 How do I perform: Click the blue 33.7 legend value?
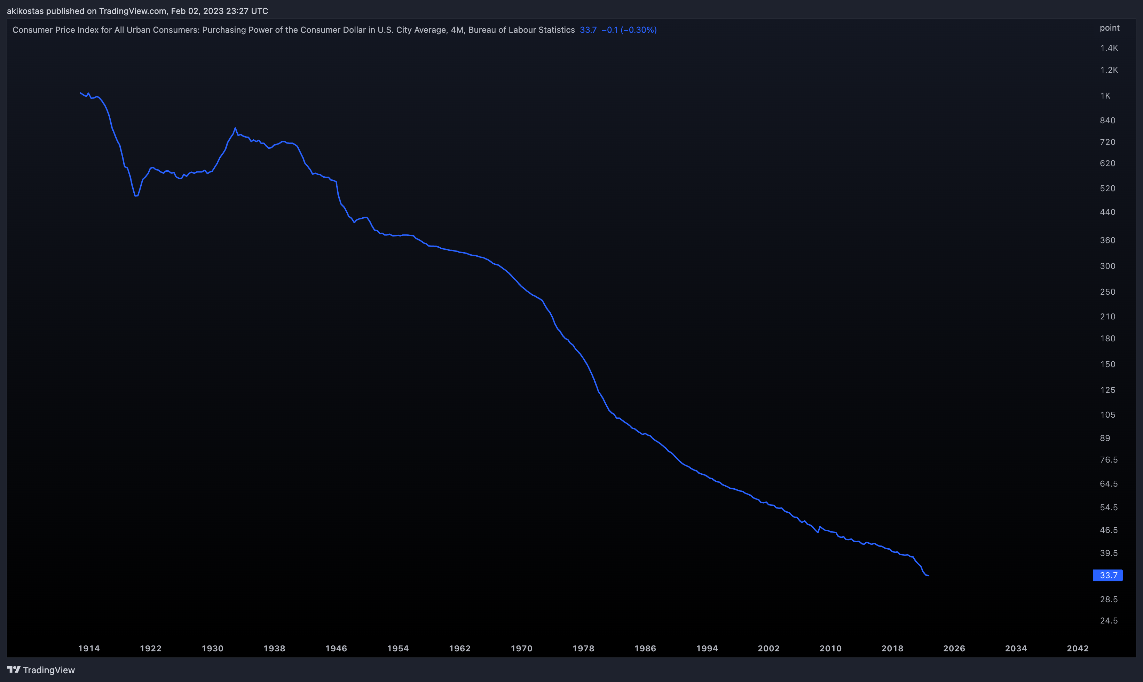[x=588, y=30]
